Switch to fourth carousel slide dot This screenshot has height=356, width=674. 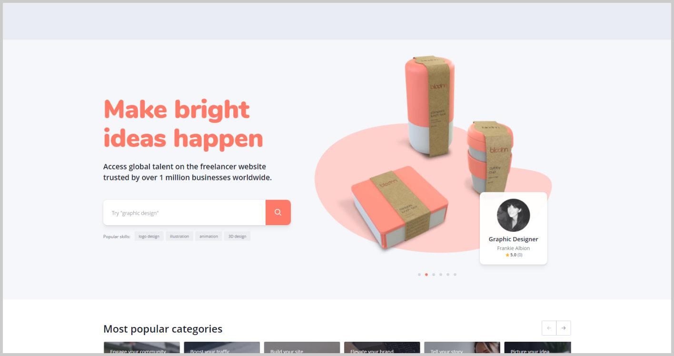pos(441,275)
